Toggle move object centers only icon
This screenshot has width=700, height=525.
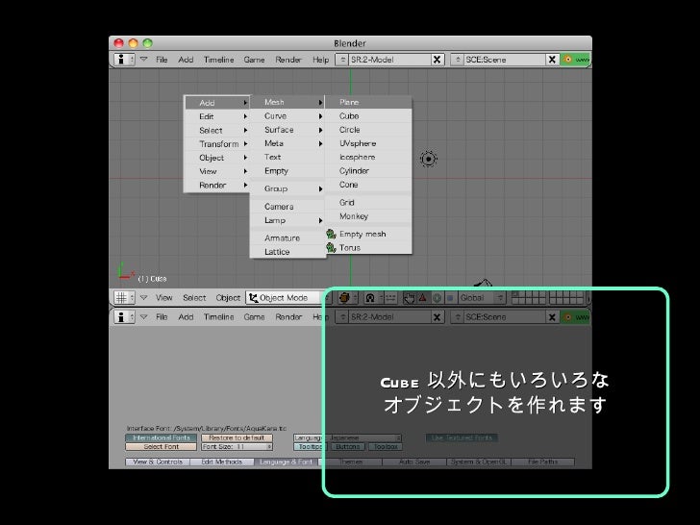coord(390,298)
